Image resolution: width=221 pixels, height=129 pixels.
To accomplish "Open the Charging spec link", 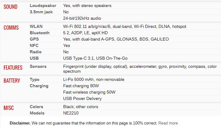I will pos(39,86).
